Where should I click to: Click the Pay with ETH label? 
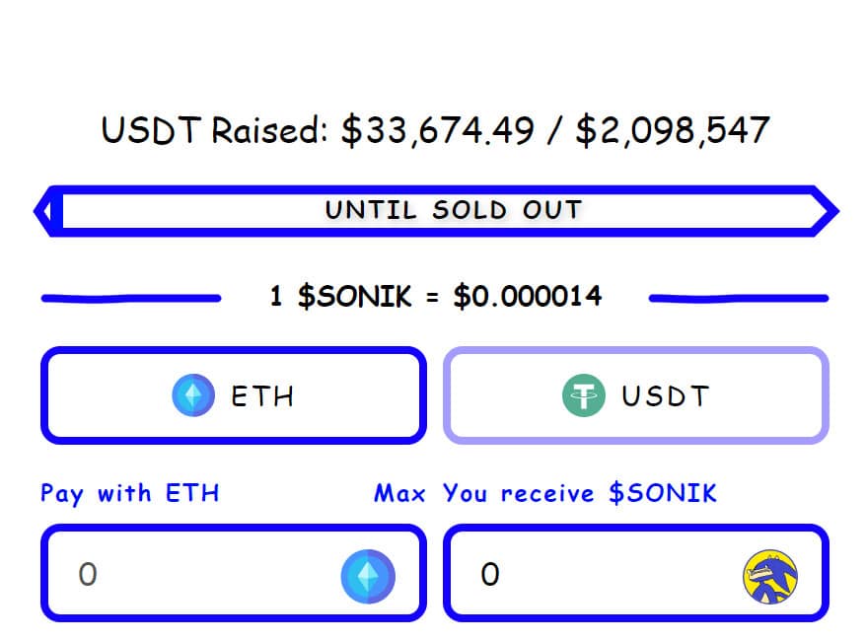tap(128, 493)
